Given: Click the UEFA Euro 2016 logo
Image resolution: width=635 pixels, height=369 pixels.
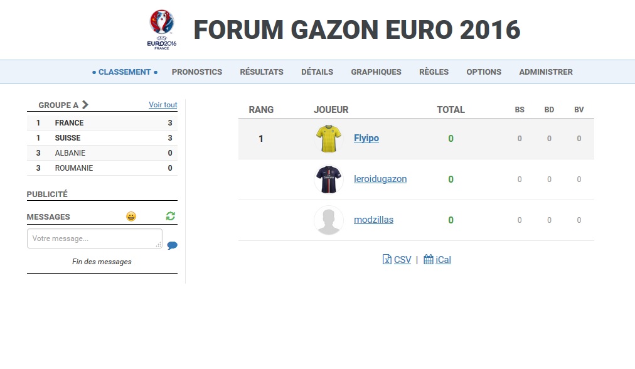Looking at the screenshot, I should [x=162, y=29].
